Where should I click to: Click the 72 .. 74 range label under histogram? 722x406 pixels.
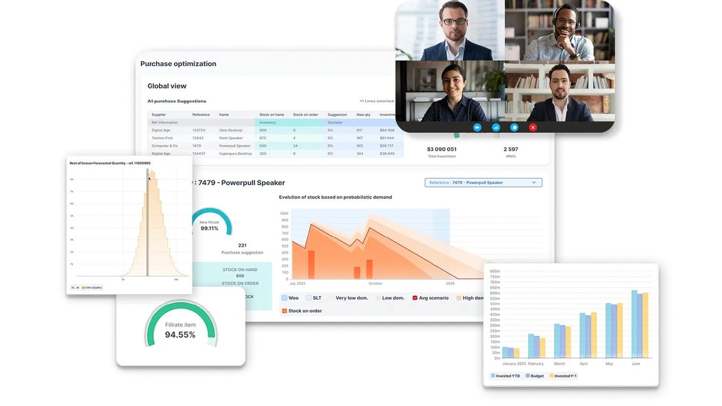76,288
